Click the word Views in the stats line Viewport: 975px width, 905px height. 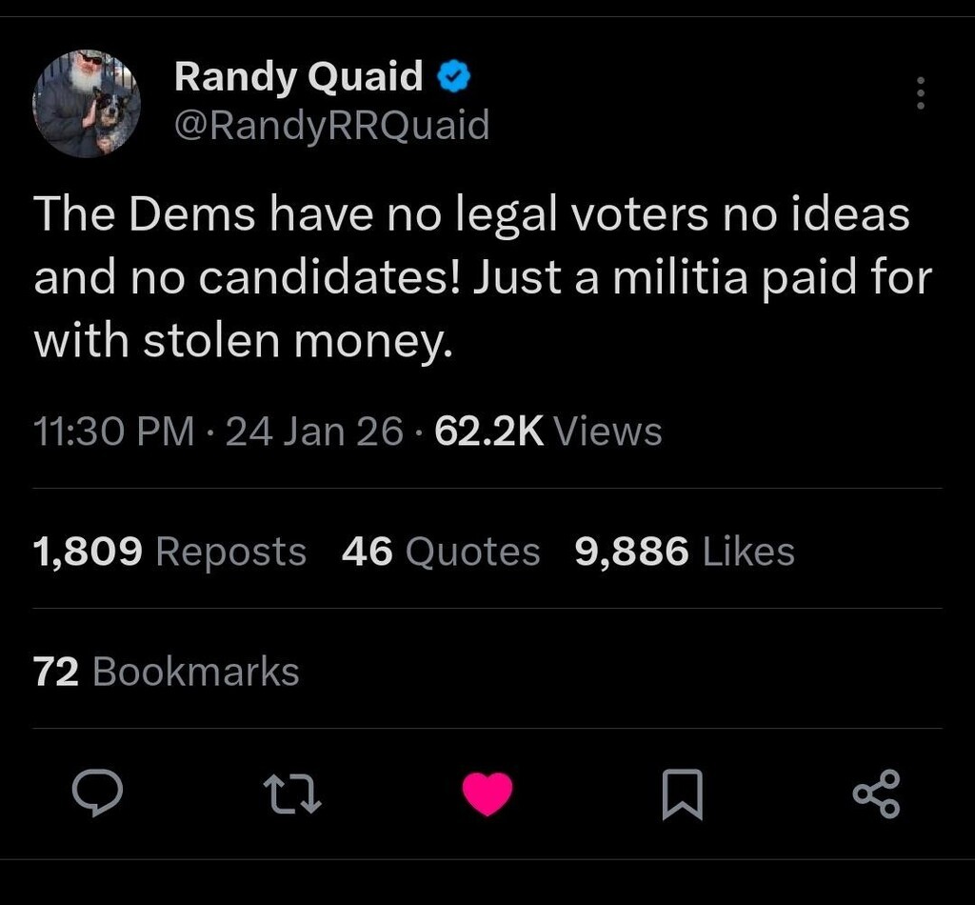point(607,432)
